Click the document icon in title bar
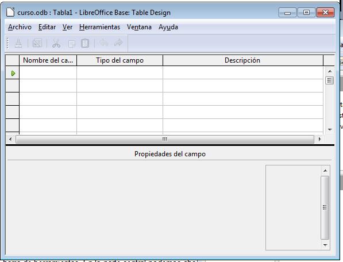 10,12
